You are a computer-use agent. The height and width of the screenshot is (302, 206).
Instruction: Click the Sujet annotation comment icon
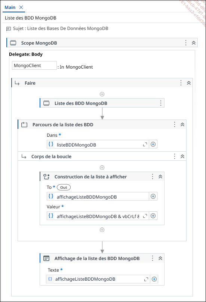[x=9, y=29]
